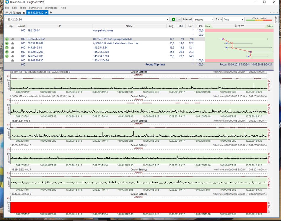The width and height of the screenshot is (295, 221).
Task: Toggle graph icon for hop 4 row
Action: tap(13, 43)
